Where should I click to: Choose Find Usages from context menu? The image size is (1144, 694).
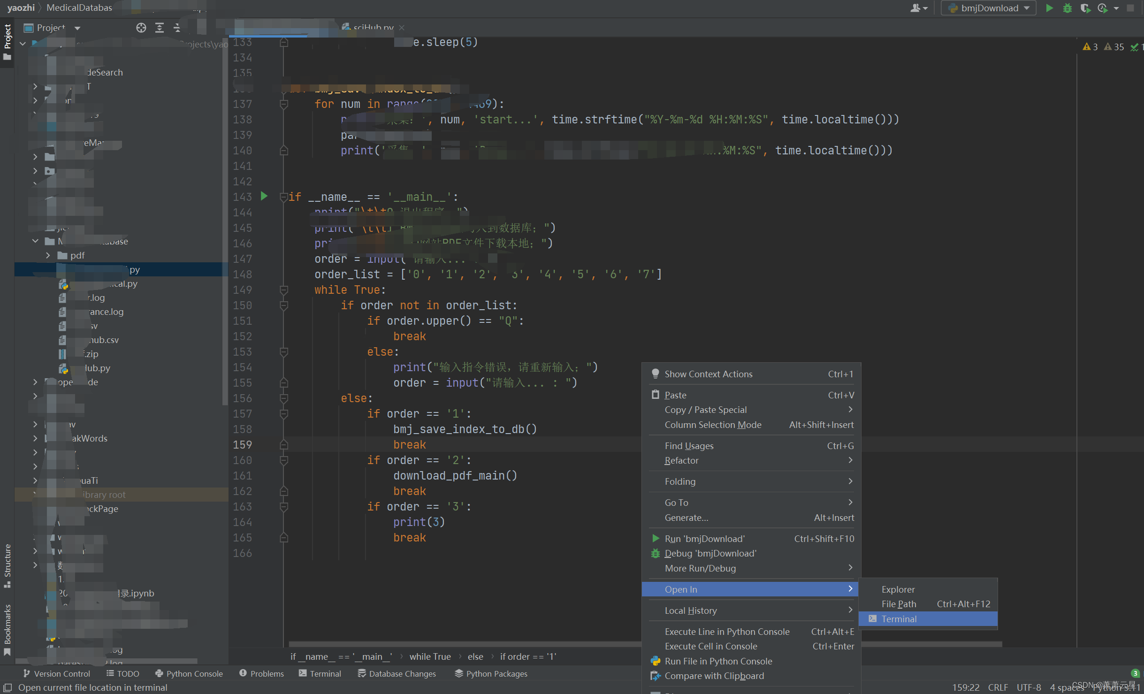pos(689,446)
